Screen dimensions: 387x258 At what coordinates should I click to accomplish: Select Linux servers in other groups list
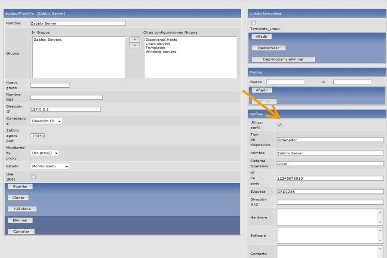click(x=157, y=44)
